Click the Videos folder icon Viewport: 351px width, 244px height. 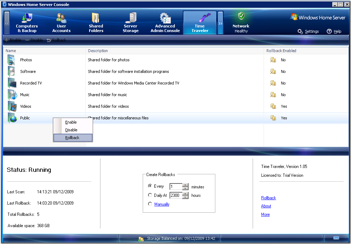click(x=12, y=106)
